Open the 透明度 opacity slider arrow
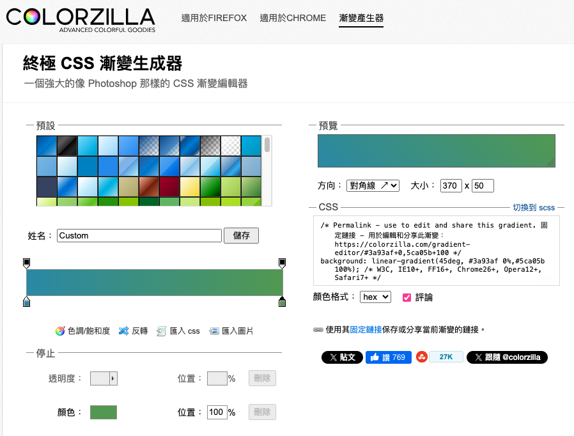574x436 pixels. pos(113,378)
